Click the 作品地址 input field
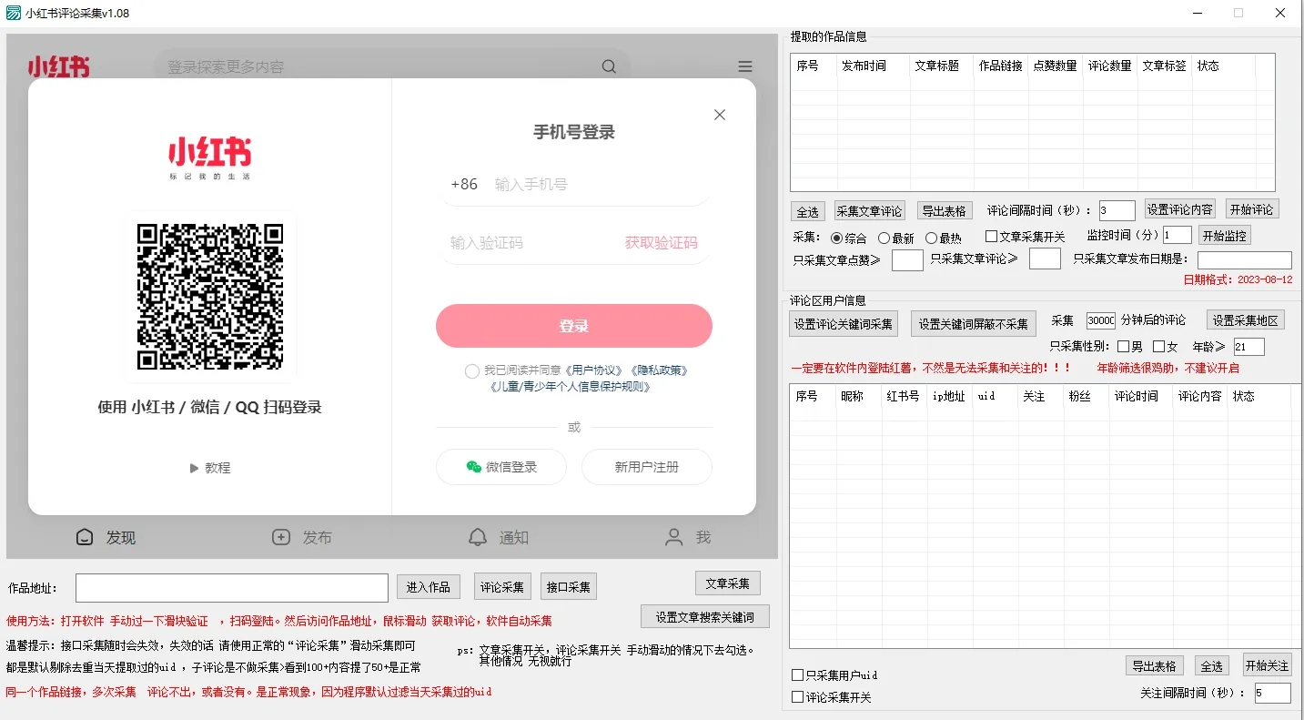This screenshot has width=1304, height=720. point(232,587)
